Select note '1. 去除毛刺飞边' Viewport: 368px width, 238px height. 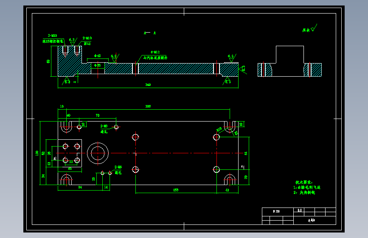(307, 188)
